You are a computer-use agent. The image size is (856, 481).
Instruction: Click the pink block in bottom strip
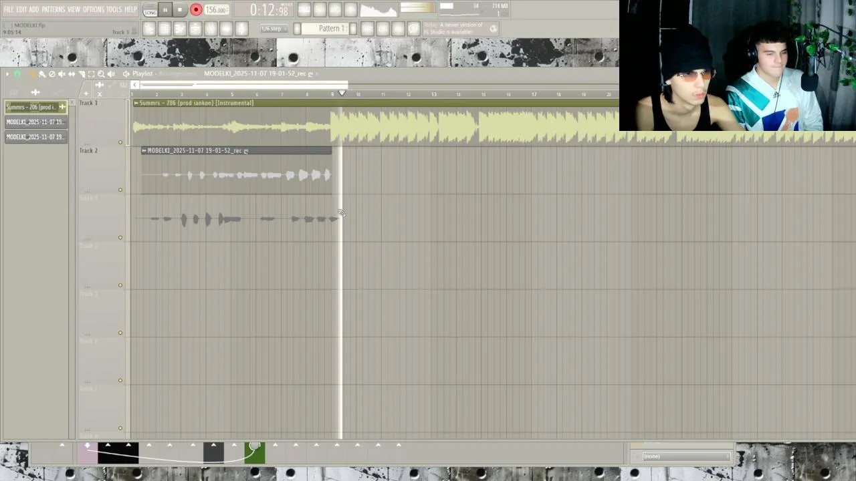point(87,453)
